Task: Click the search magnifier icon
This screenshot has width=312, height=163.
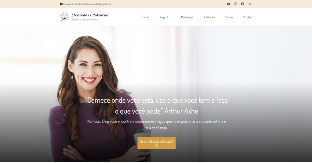Action: coord(251,4)
